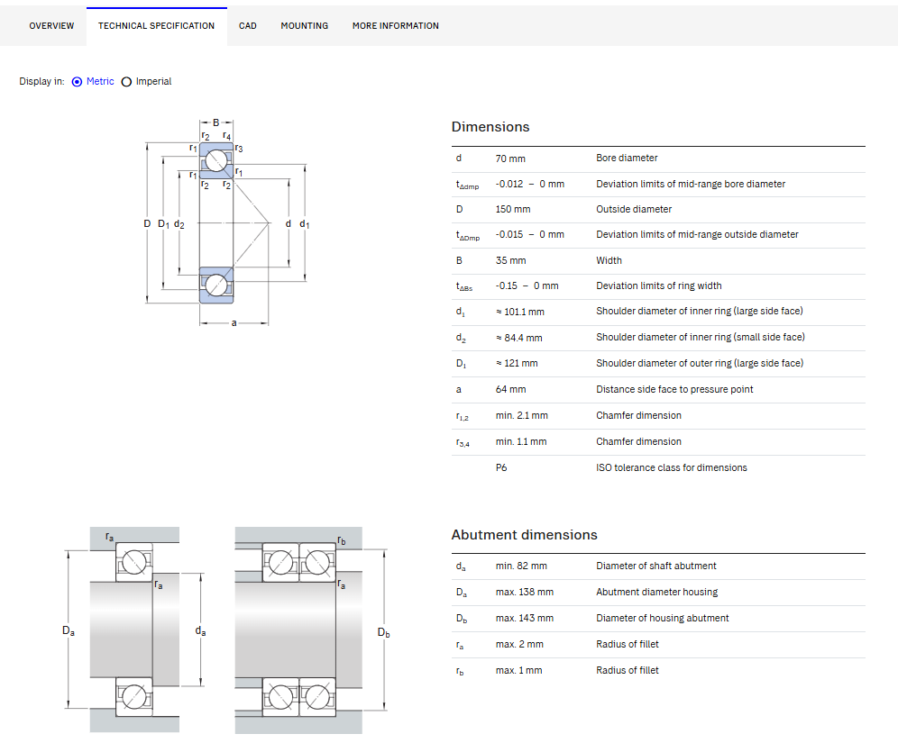The height and width of the screenshot is (743, 898).
Task: Select the ≈ 84.4 mm shoulder diameter value
Action: [518, 338]
